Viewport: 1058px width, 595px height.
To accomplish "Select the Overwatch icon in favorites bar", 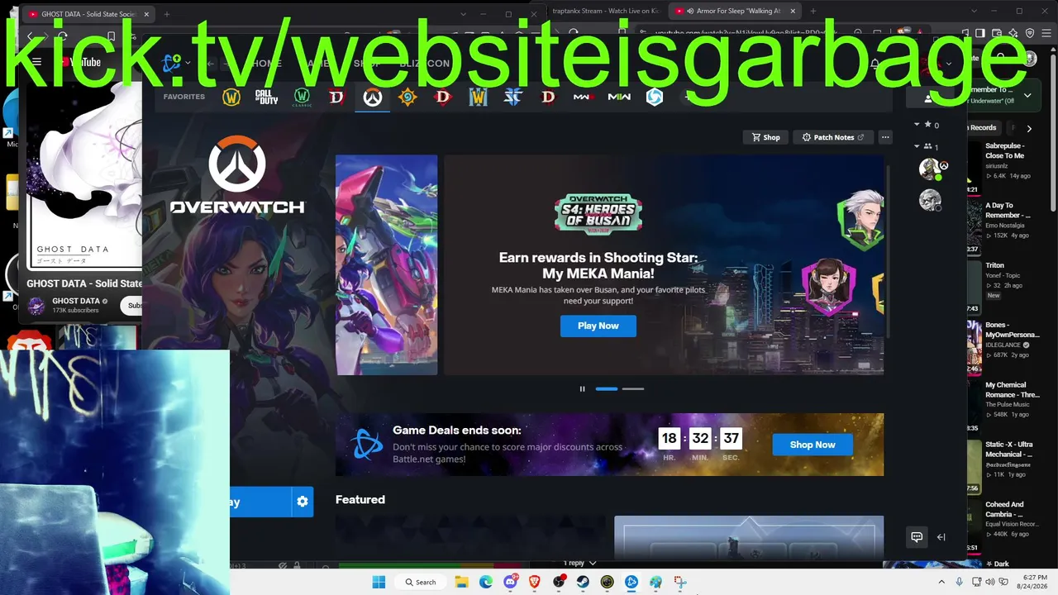I will point(373,98).
